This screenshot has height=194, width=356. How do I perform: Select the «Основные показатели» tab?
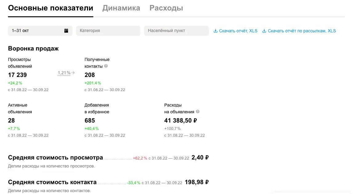coord(51,8)
